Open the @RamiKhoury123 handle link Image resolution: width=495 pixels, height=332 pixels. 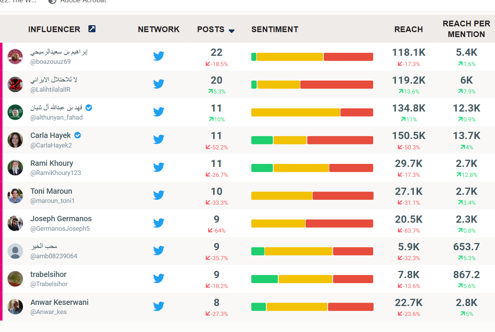pyautogui.click(x=56, y=173)
